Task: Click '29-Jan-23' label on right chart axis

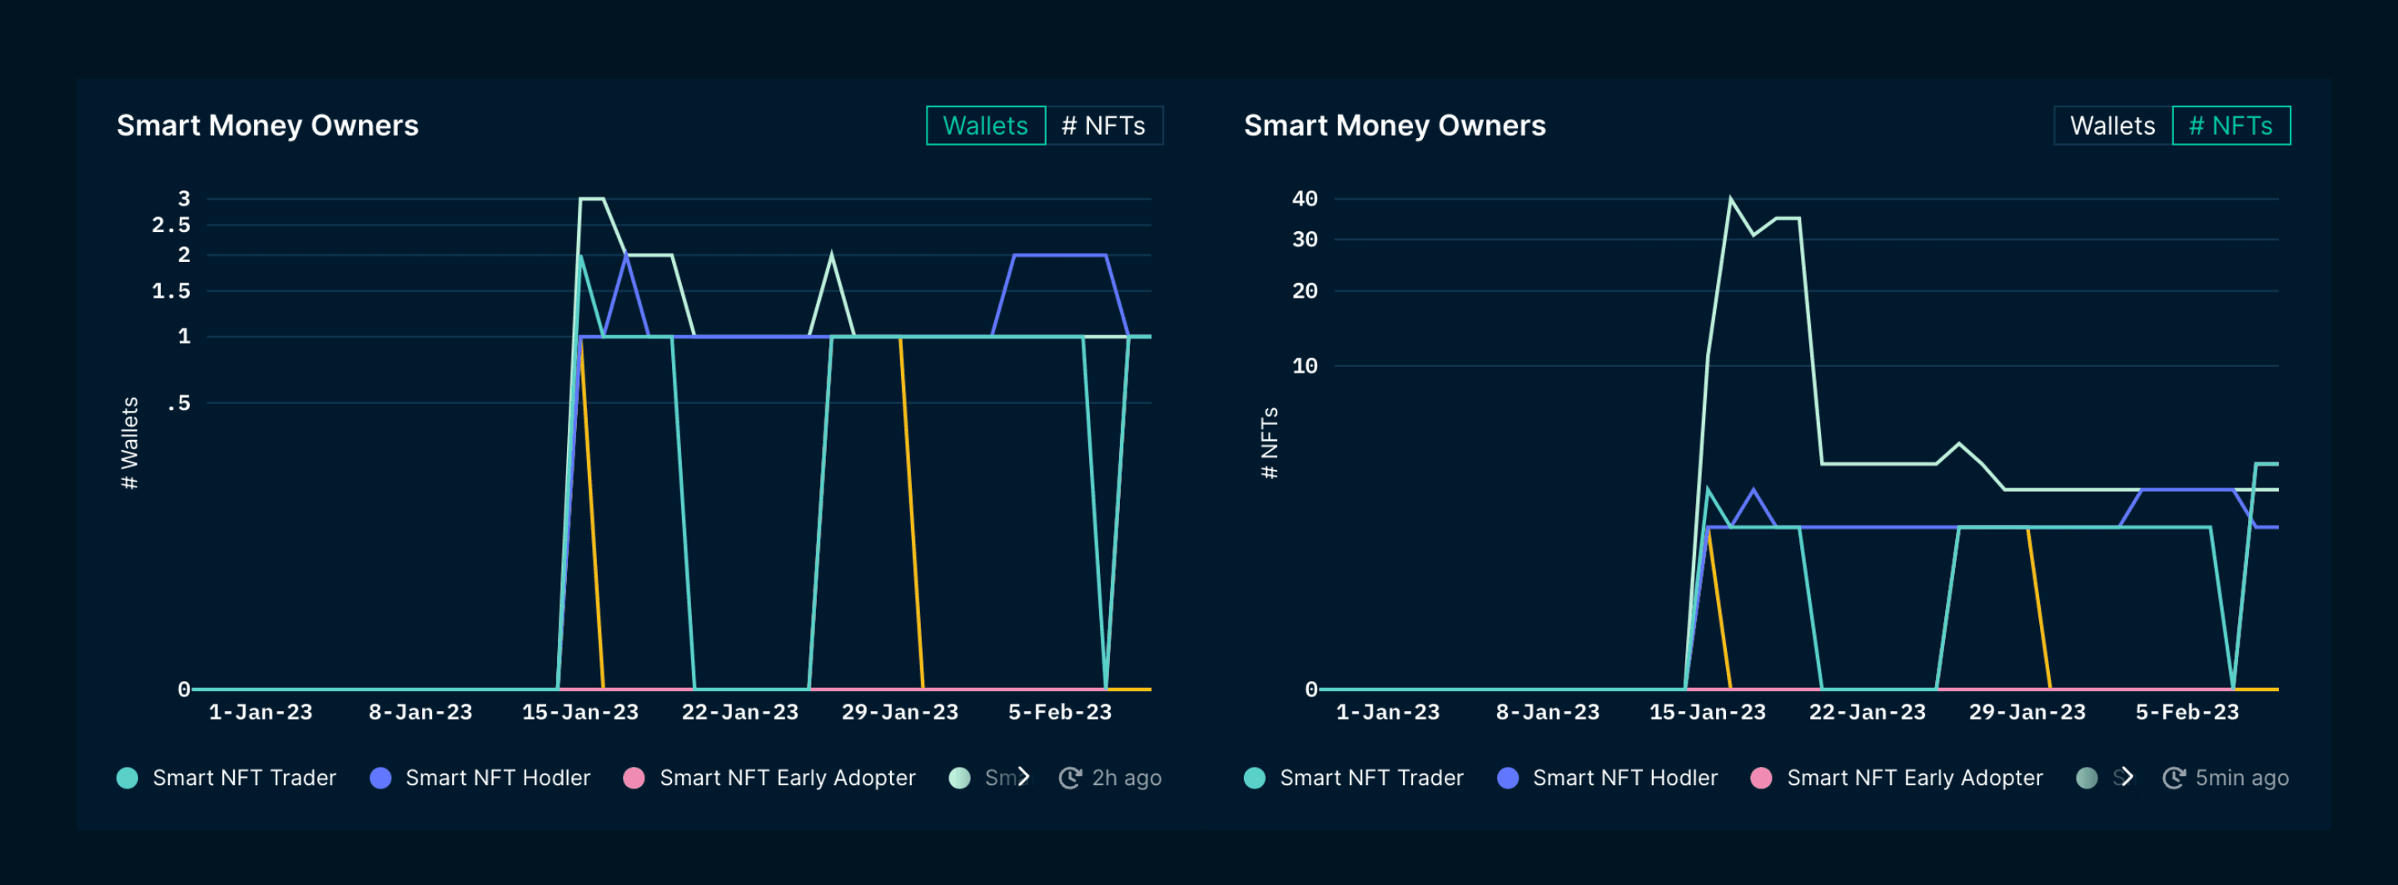Action: click(x=2027, y=712)
